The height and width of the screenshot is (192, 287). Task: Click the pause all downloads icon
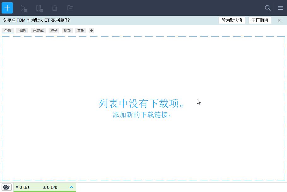click(x=39, y=8)
